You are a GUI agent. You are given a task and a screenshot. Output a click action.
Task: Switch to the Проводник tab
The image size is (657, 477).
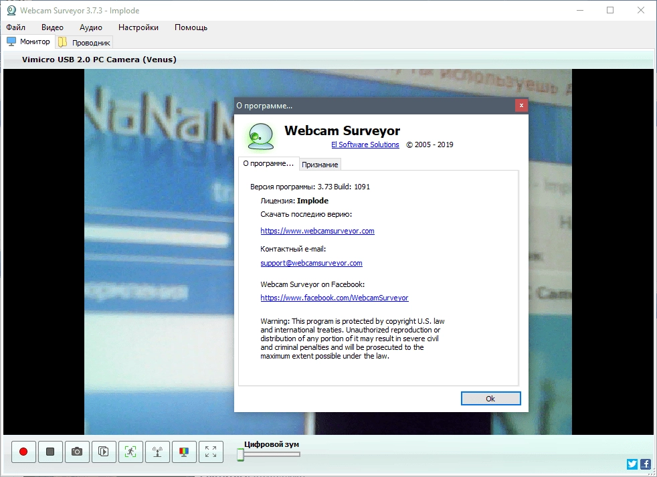pos(84,42)
